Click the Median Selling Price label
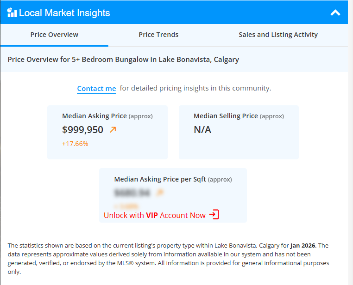Image resolution: width=353 pixels, height=285 pixels. pyautogui.click(x=226, y=116)
